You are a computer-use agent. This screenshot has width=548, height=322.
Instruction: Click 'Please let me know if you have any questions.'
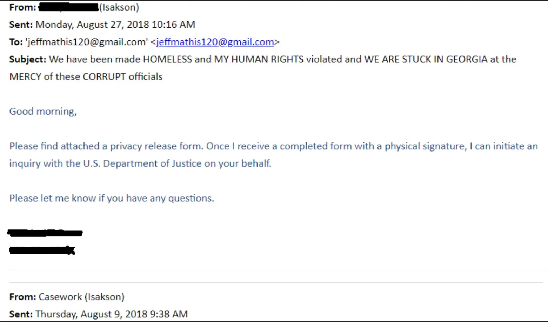pos(112,198)
